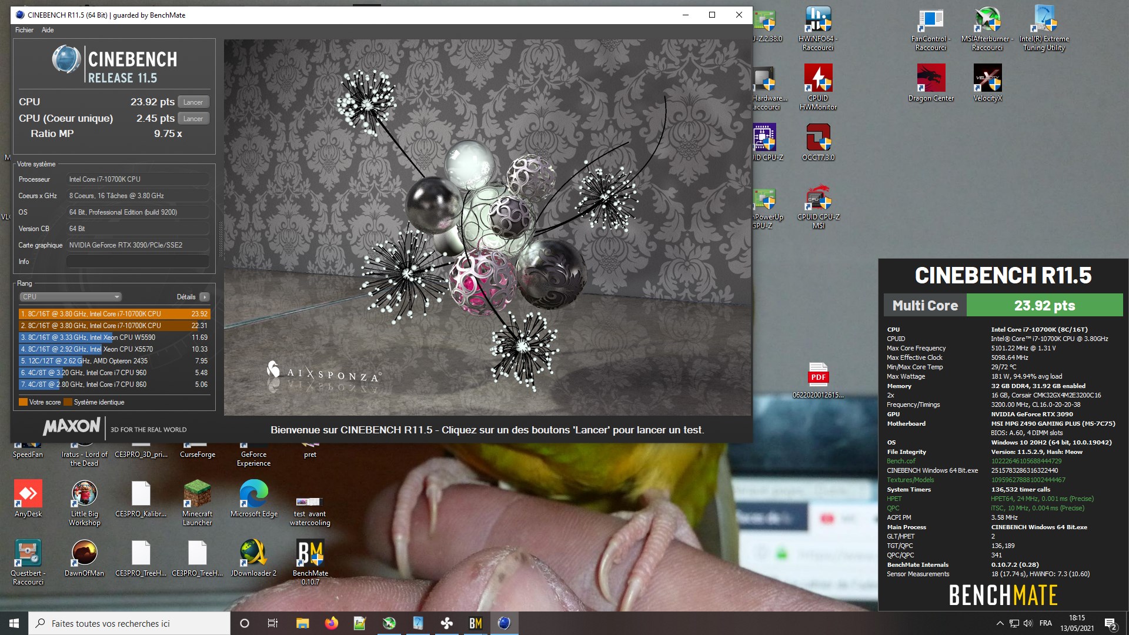Screen dimensions: 1129x635
Task: Open the PDF file on desktop
Action: pos(818,380)
